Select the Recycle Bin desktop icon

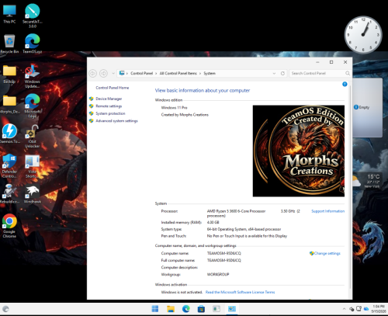tap(9, 44)
